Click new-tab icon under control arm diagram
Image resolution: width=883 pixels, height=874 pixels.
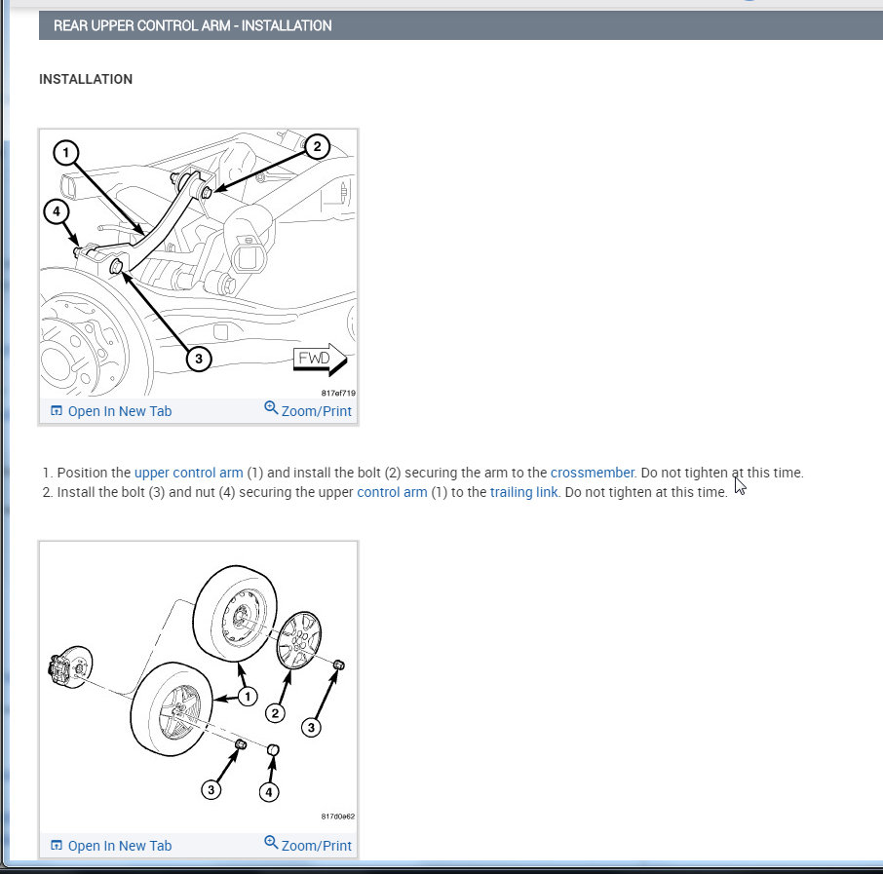pyautogui.click(x=57, y=410)
